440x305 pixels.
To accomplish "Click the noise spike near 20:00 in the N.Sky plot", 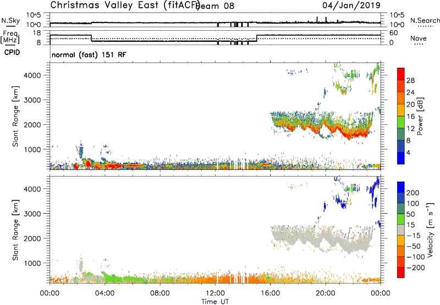I will (x=326, y=20).
